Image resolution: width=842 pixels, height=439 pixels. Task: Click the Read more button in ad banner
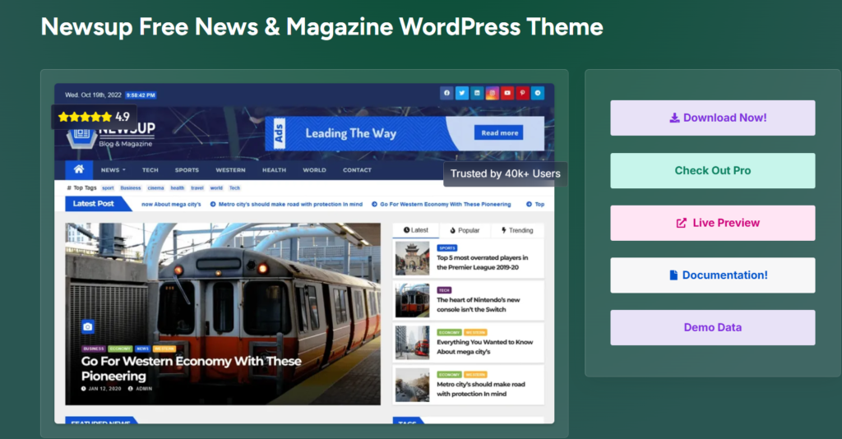pos(499,133)
